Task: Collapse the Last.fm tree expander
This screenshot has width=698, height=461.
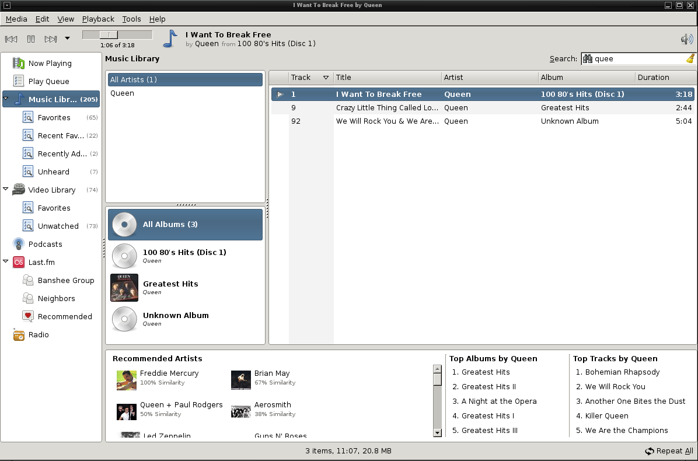Action: point(5,261)
